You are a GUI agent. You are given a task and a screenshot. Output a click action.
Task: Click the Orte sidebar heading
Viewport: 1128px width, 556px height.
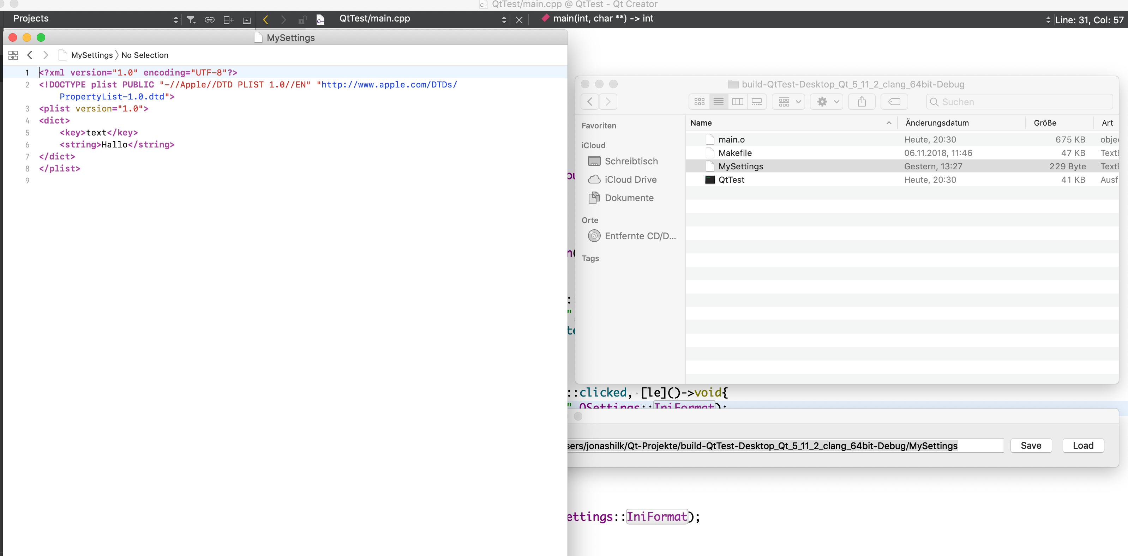590,220
